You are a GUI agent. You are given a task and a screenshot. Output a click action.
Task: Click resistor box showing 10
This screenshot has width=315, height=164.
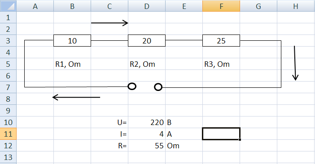click(72, 40)
